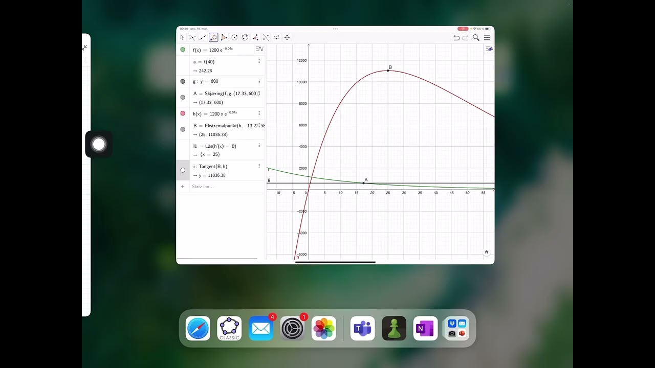Select the Slider a=2 tool
Viewport: 655px width, 368px height.
[x=276, y=37]
